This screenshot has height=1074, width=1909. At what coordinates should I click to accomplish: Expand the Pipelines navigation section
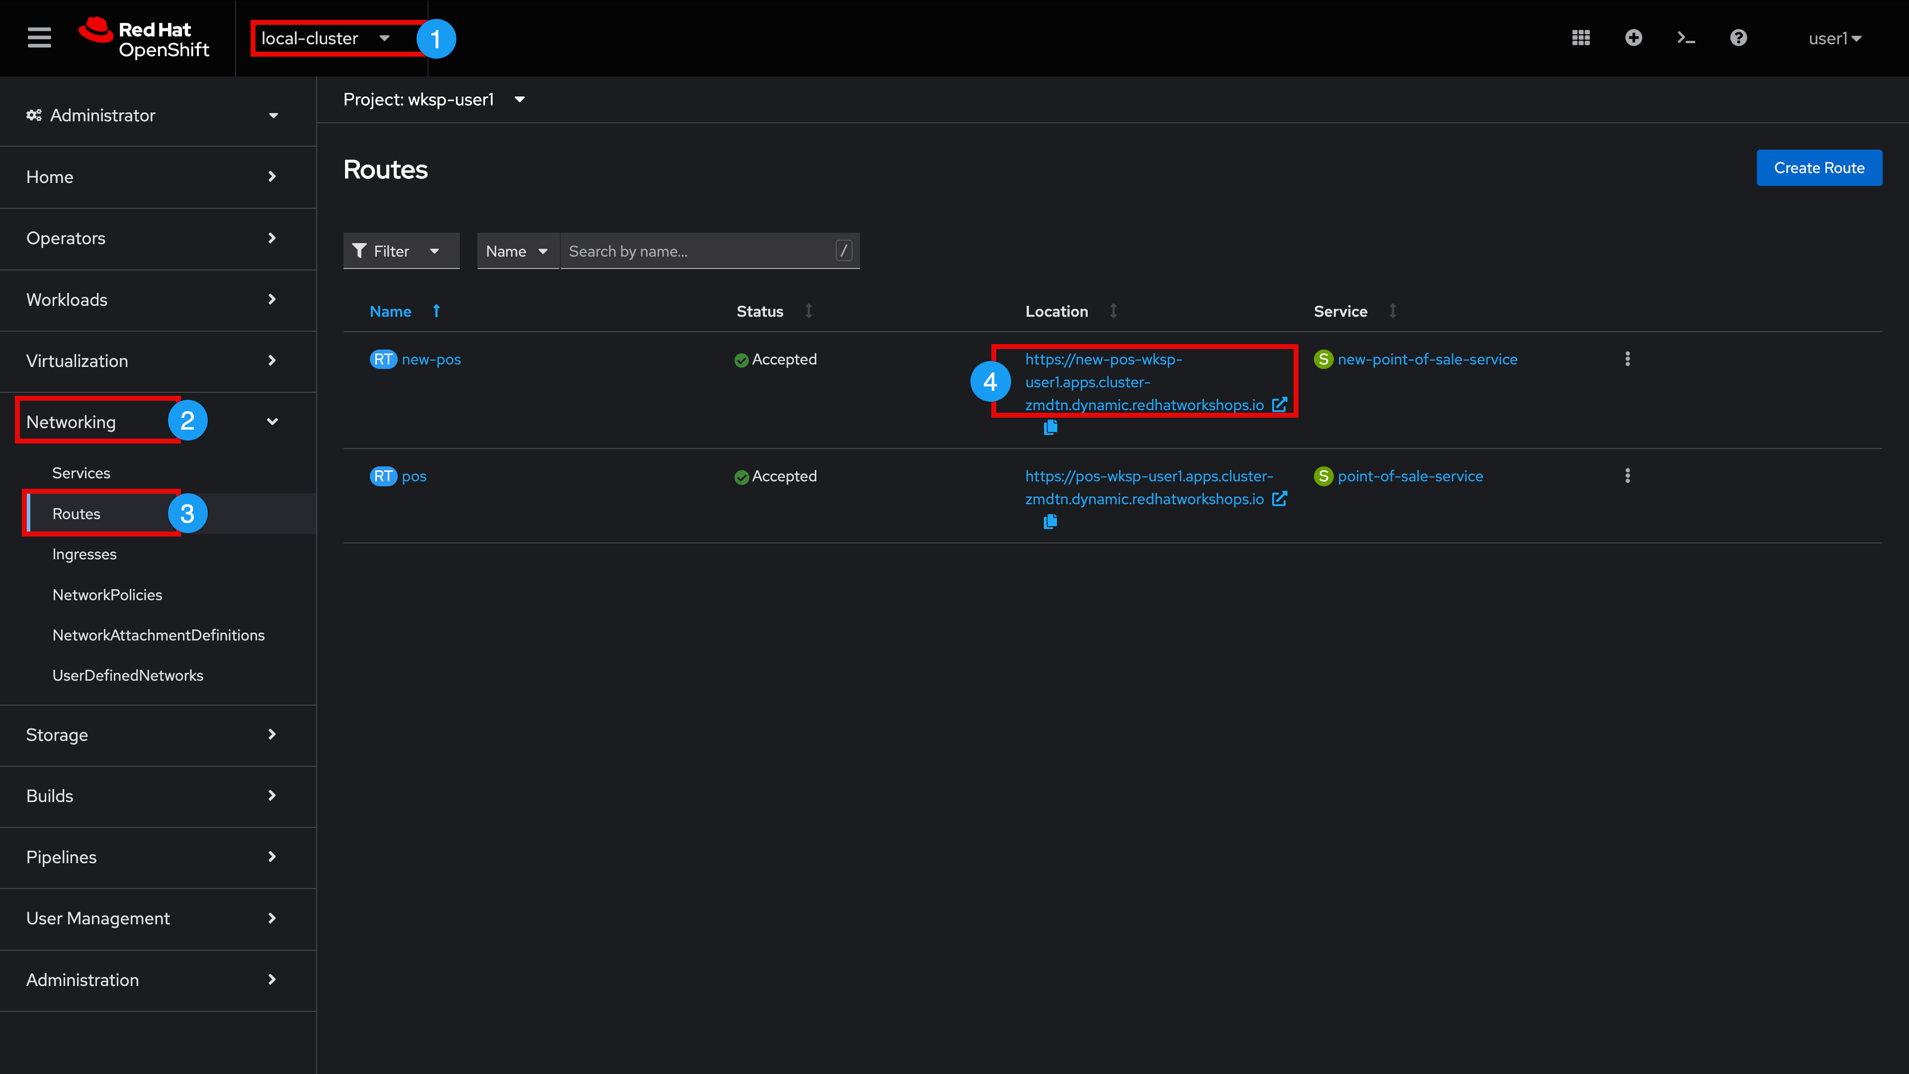tap(158, 857)
